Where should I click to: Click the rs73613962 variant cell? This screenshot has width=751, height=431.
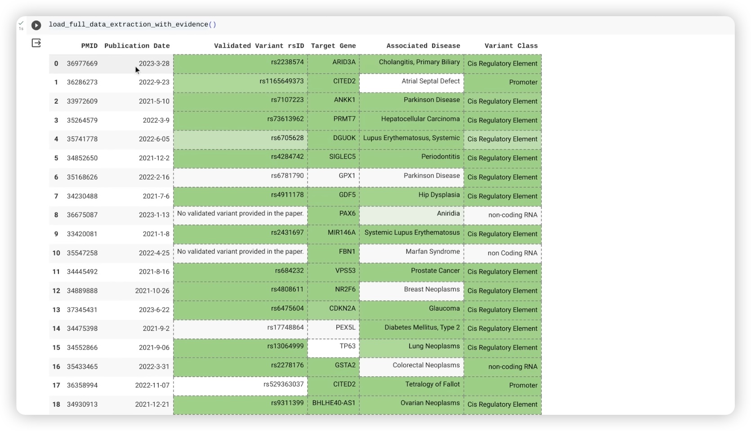point(241,121)
